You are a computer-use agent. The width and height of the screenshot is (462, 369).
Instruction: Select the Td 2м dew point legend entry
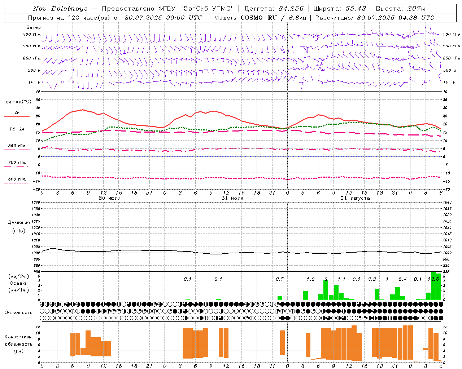point(17,129)
